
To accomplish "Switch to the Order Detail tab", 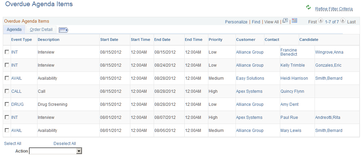I will (x=41, y=30).
